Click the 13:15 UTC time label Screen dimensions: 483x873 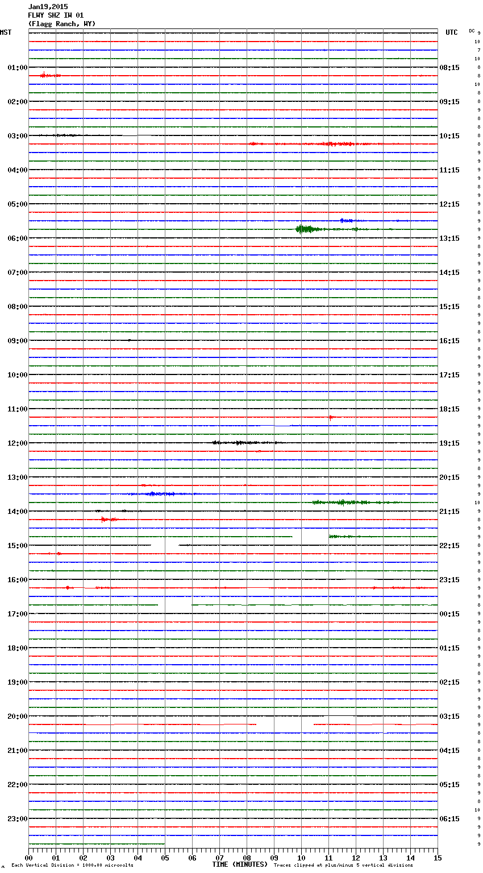tap(449, 238)
